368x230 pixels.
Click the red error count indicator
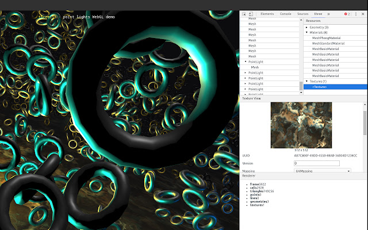click(x=347, y=13)
